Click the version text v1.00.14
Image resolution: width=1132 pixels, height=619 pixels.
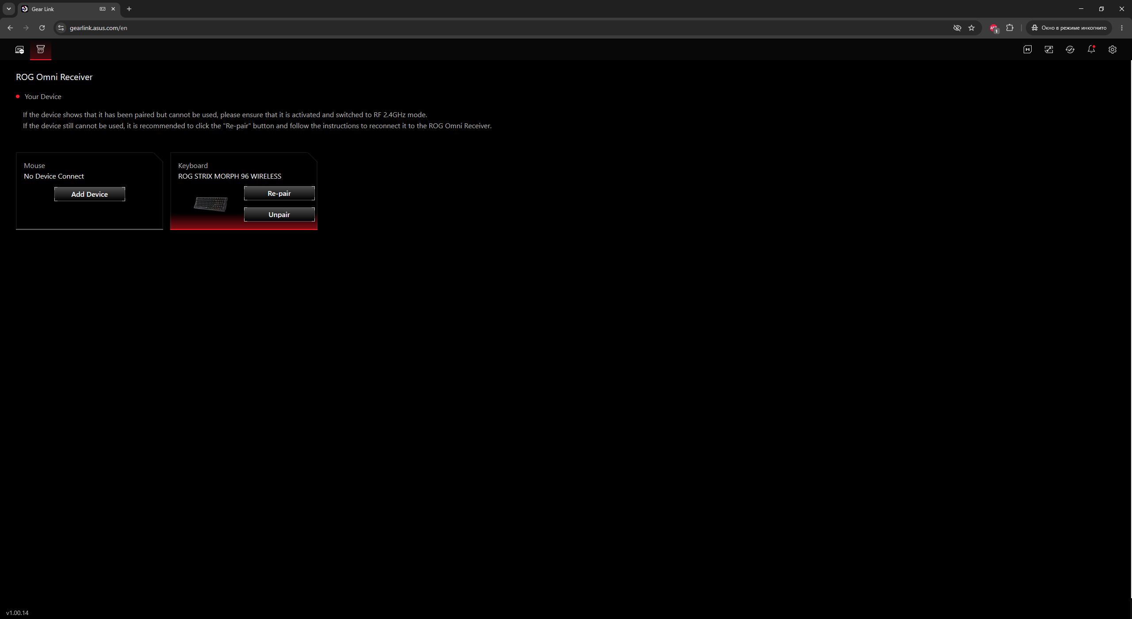click(x=17, y=613)
